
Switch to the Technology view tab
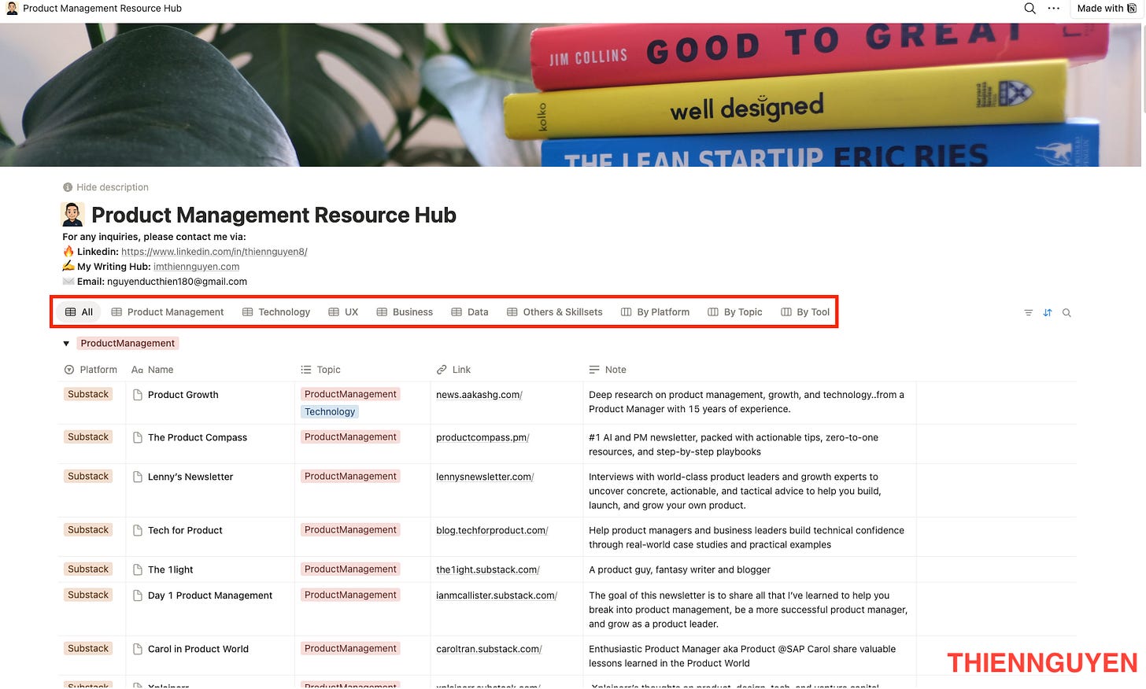276,312
